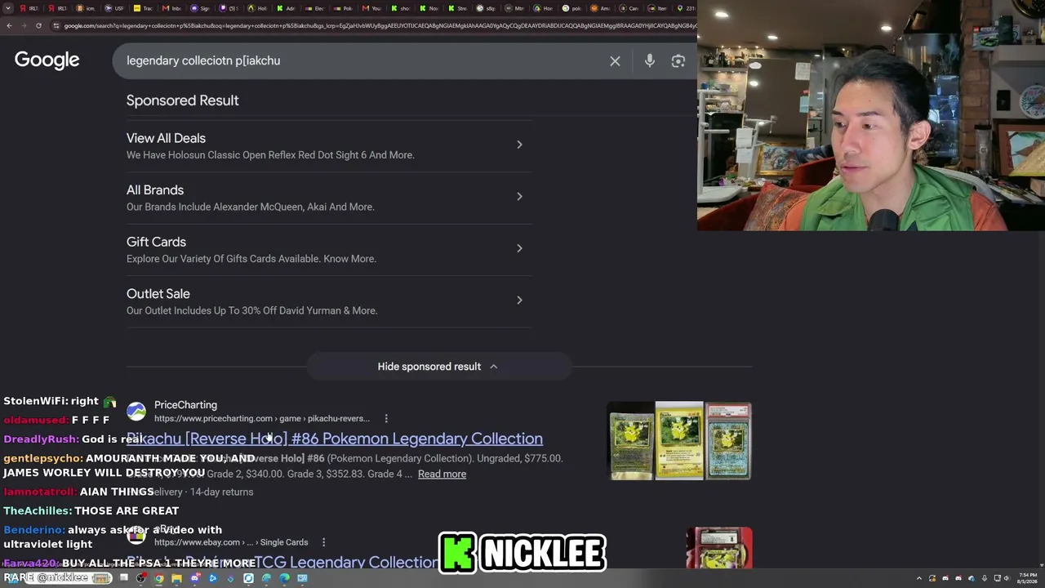Switch to the 'Holl' browser tab
Screen dimensions: 1045x588
pyautogui.click(x=257, y=8)
